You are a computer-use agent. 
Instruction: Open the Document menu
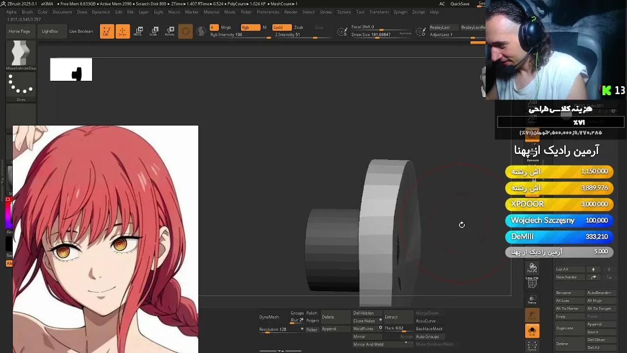(62, 12)
